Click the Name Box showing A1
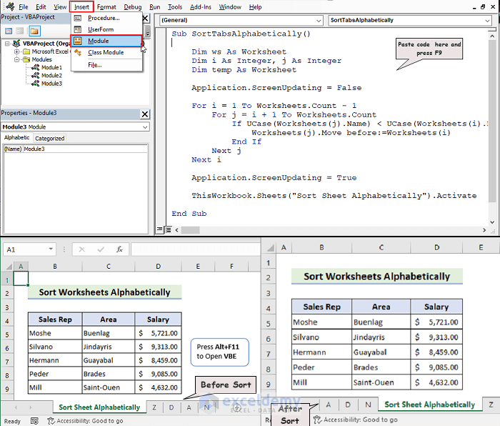This screenshot has height=426, width=500. coord(26,249)
